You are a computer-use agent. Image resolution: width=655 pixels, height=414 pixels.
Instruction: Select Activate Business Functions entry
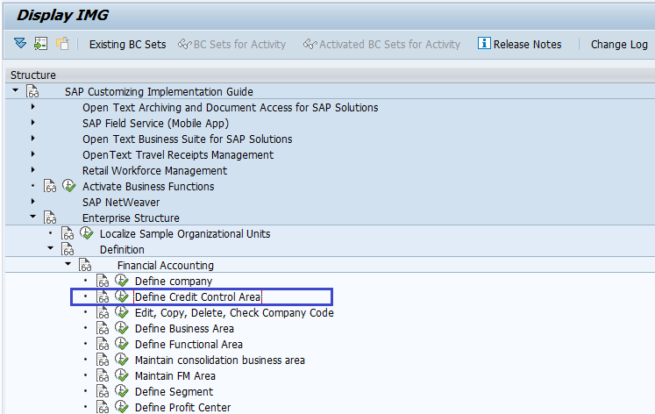148,186
